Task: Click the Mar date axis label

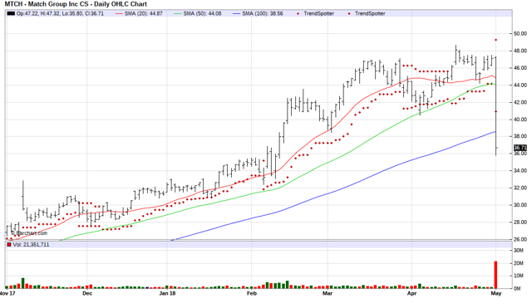Action: [x=328, y=293]
